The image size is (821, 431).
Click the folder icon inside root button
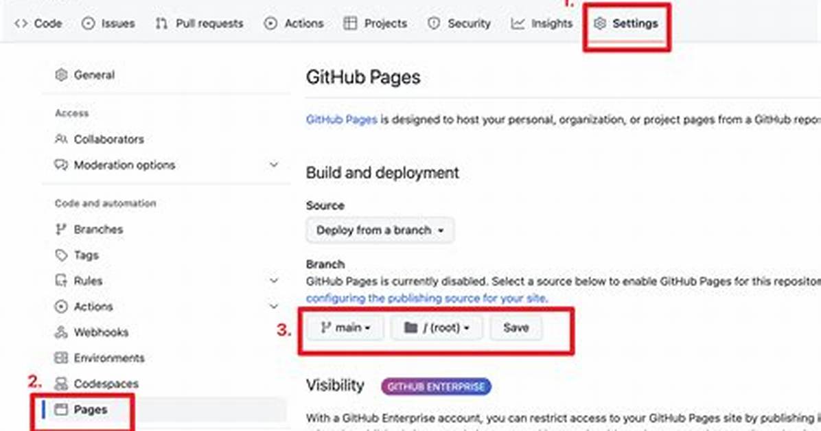pos(411,328)
